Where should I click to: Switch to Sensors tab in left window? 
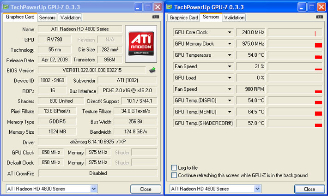pyautogui.click(x=47, y=18)
